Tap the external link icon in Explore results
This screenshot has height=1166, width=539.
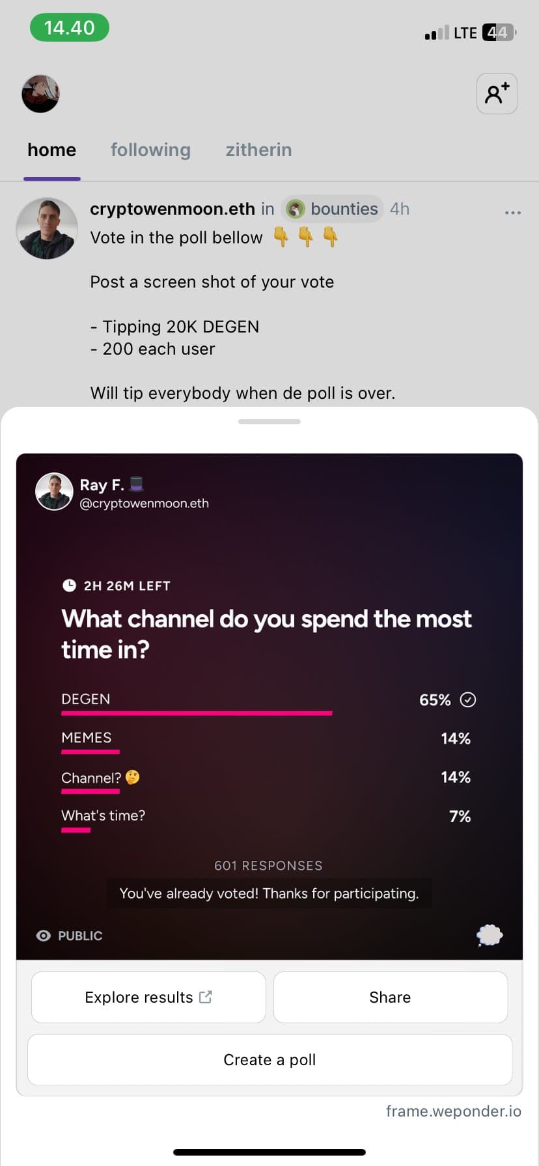coord(206,996)
